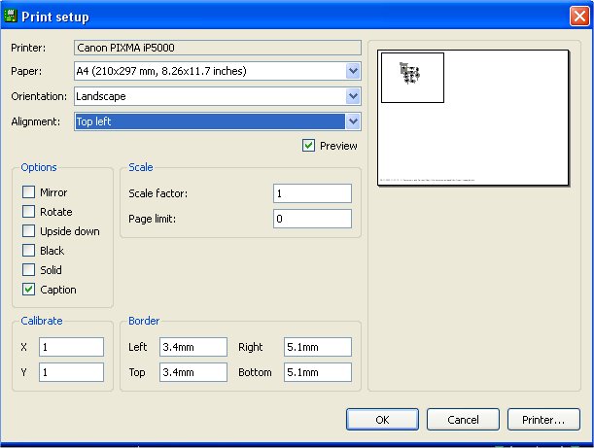Screen dimensions: 594x448
Task: Disable the Preview checkbox
Action: pos(309,146)
